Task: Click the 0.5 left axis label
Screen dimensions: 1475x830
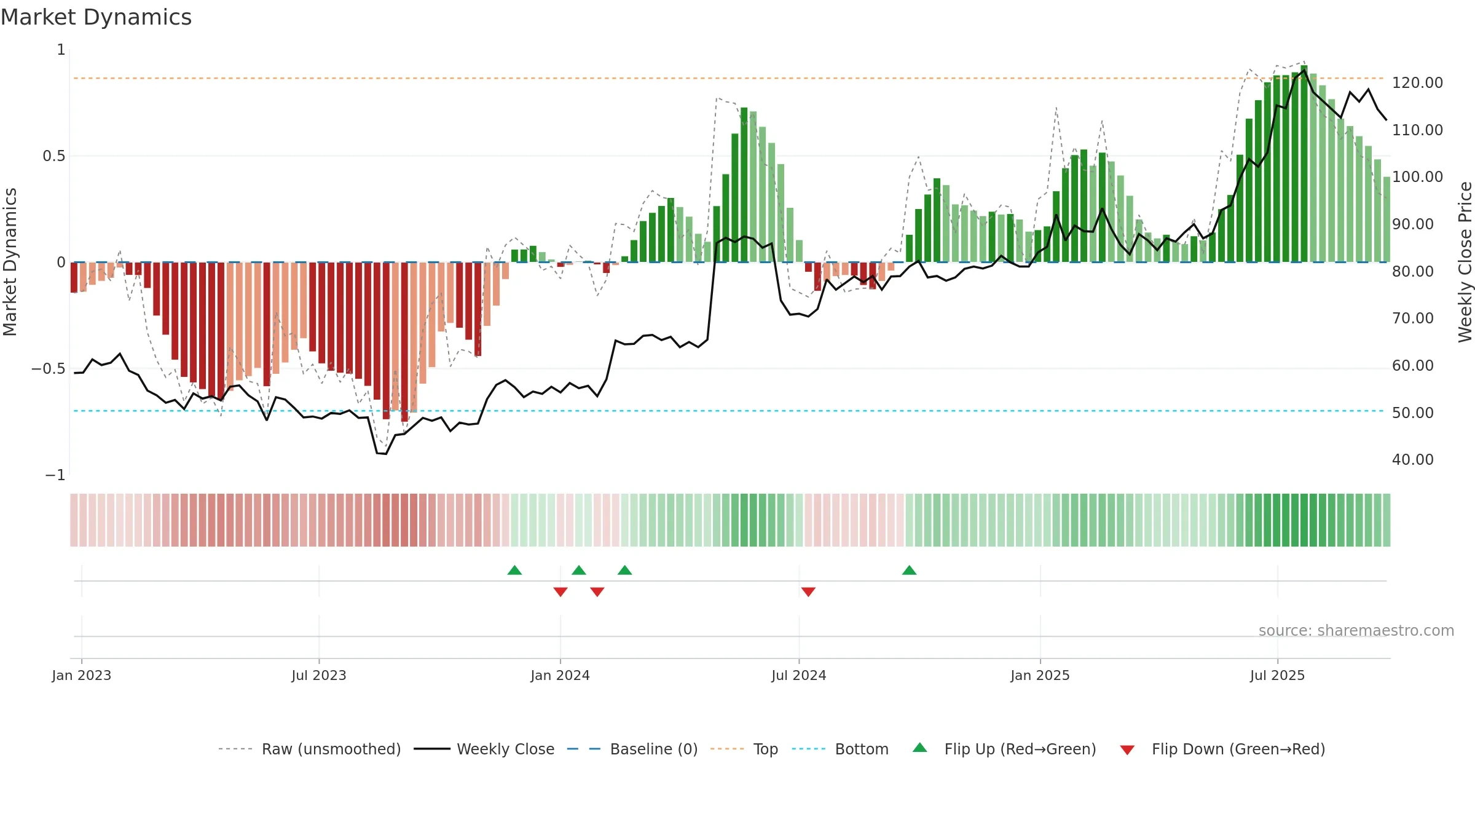Action: click(x=53, y=156)
